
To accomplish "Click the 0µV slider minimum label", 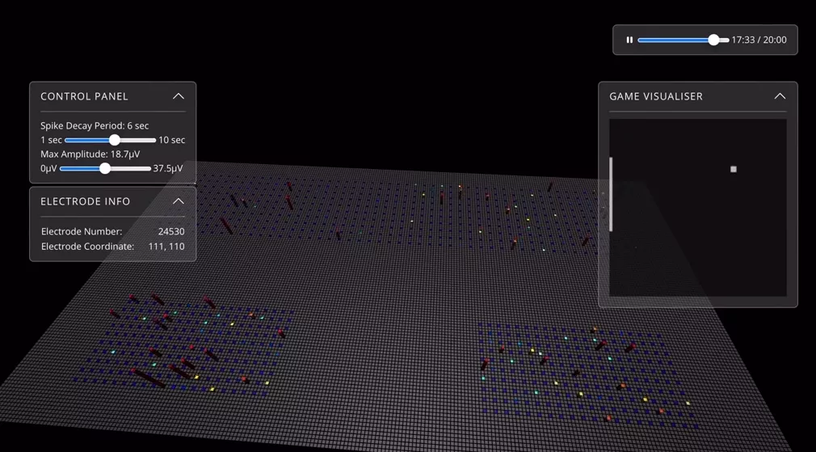I will pos(48,168).
